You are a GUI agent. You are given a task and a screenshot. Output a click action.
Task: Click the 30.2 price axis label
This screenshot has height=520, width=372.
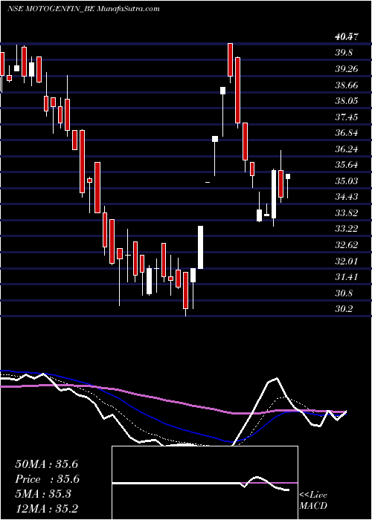[344, 309]
